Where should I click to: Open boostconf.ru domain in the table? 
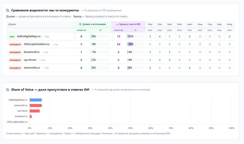point(32,52)
